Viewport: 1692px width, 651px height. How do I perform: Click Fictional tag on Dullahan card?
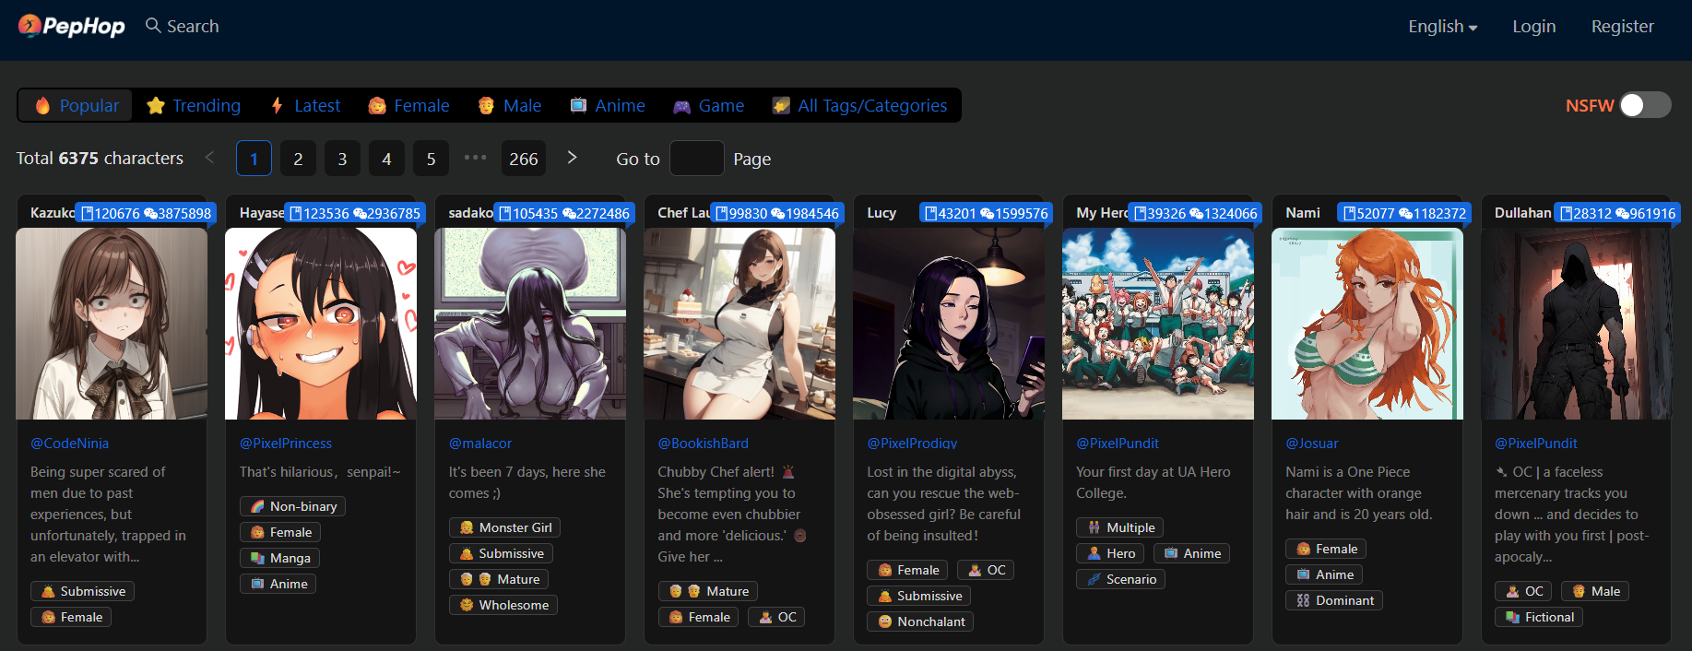point(1538,617)
